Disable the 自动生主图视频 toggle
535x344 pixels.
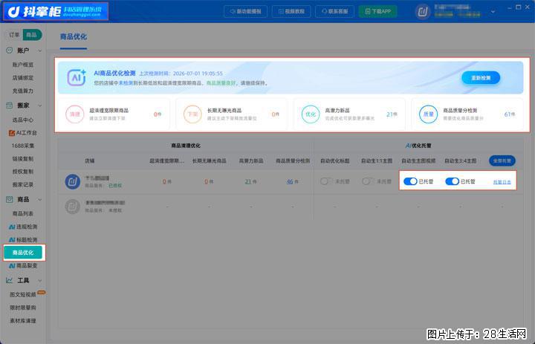(410, 181)
